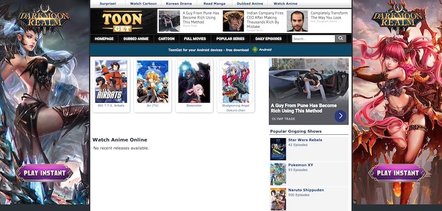Image resolution: width=442 pixels, height=211 pixels.
Task: Select the Daily Episodes menu item
Action: 269,39
